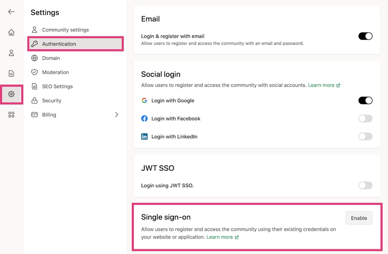This screenshot has width=388, height=254.
Task: Click the Google logo icon
Action: (x=144, y=101)
